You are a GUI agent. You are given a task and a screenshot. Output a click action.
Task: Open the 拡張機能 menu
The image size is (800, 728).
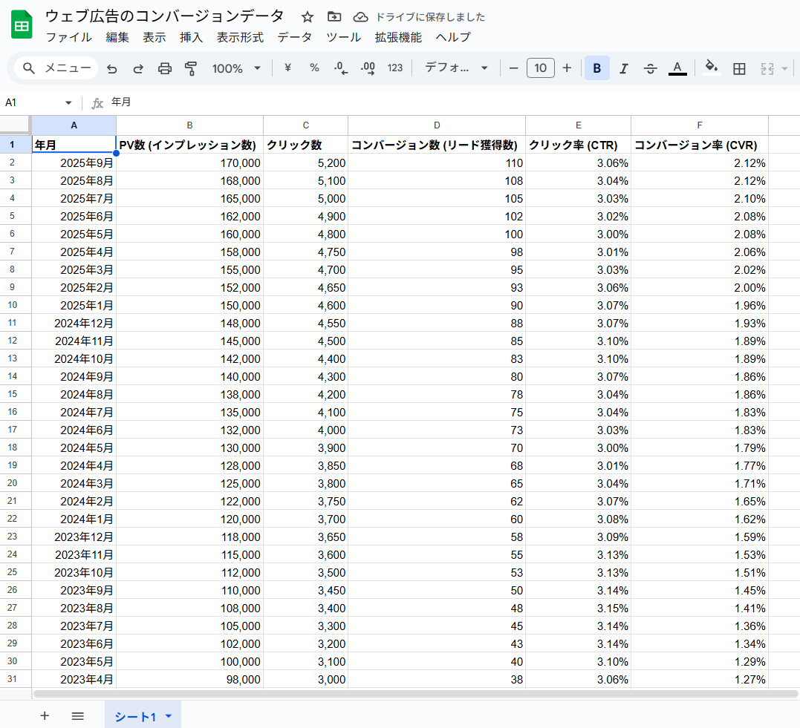coord(398,37)
